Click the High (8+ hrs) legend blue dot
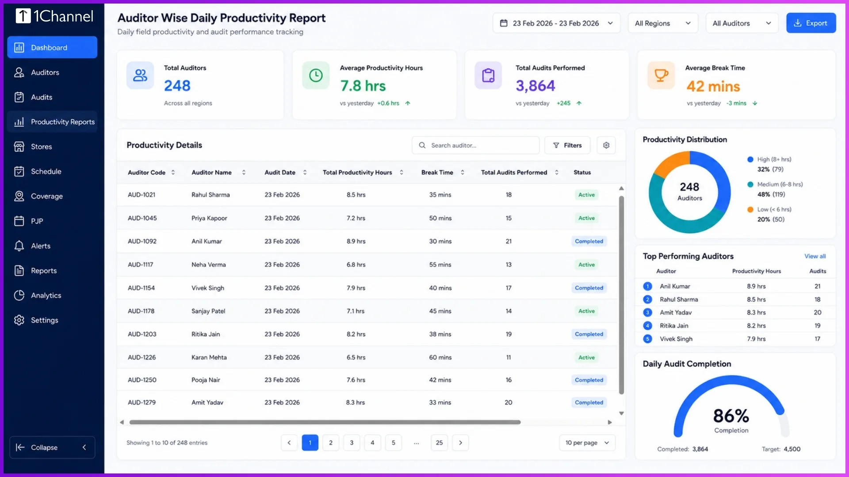Viewport: 849px width, 477px height. pyautogui.click(x=750, y=159)
